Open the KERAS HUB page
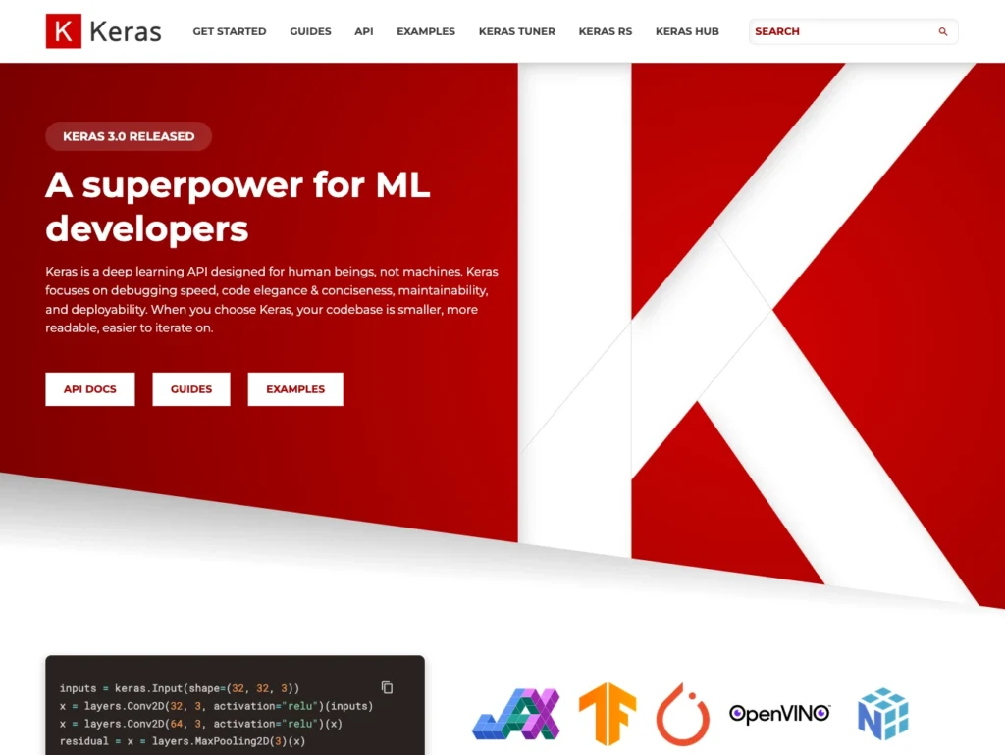Image resolution: width=1005 pixels, height=755 pixels. 687,31
